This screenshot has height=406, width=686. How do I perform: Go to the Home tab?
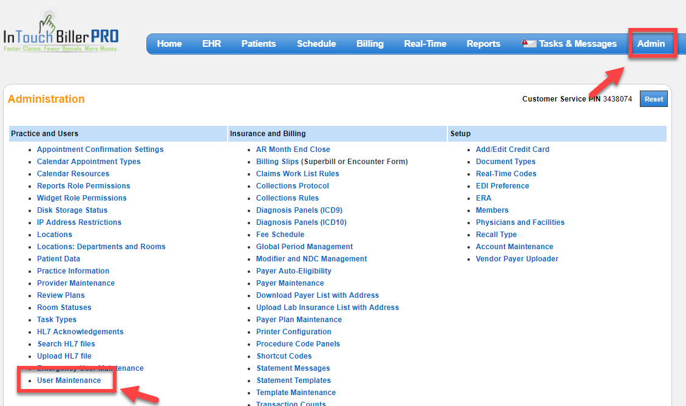(169, 44)
